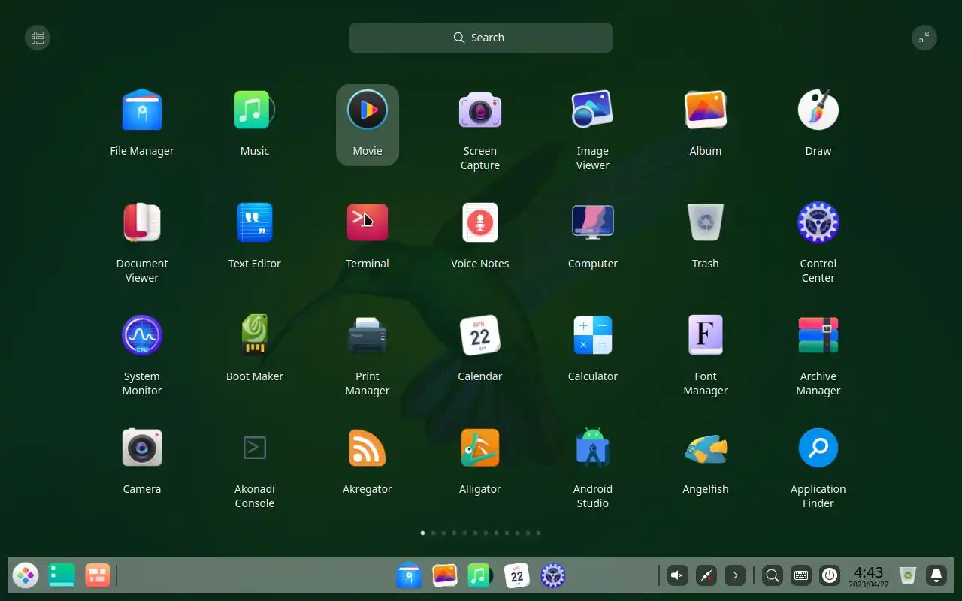This screenshot has height=601, width=962.
Task: Open Calendar from the dock
Action: [x=517, y=576]
